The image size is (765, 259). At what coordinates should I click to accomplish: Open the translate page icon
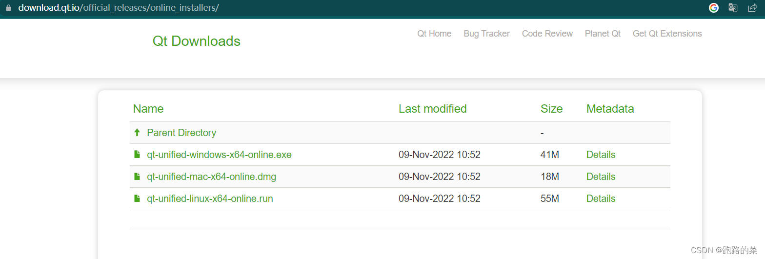tap(733, 8)
